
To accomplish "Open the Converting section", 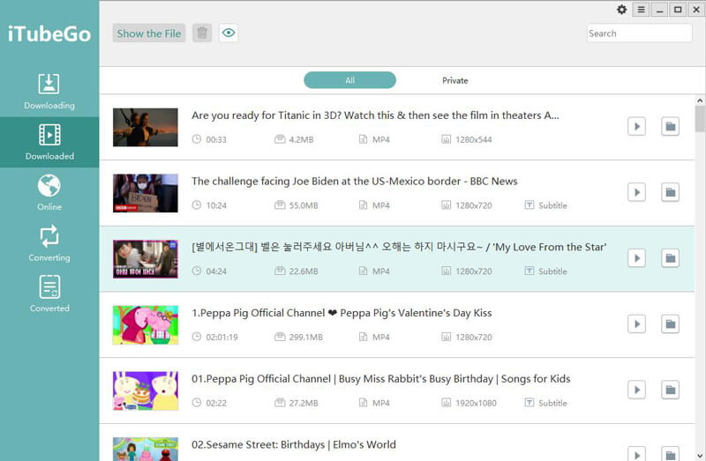I will coord(49,244).
